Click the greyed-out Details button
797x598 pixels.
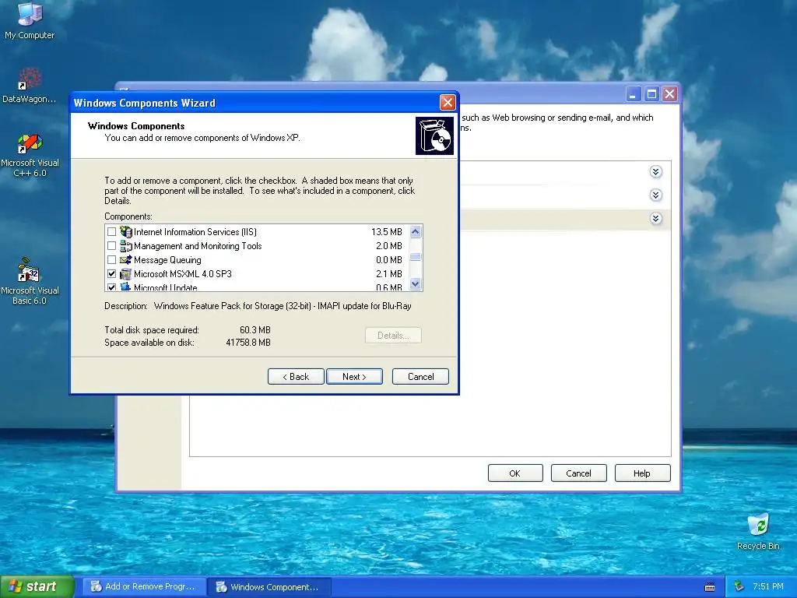[x=393, y=336]
